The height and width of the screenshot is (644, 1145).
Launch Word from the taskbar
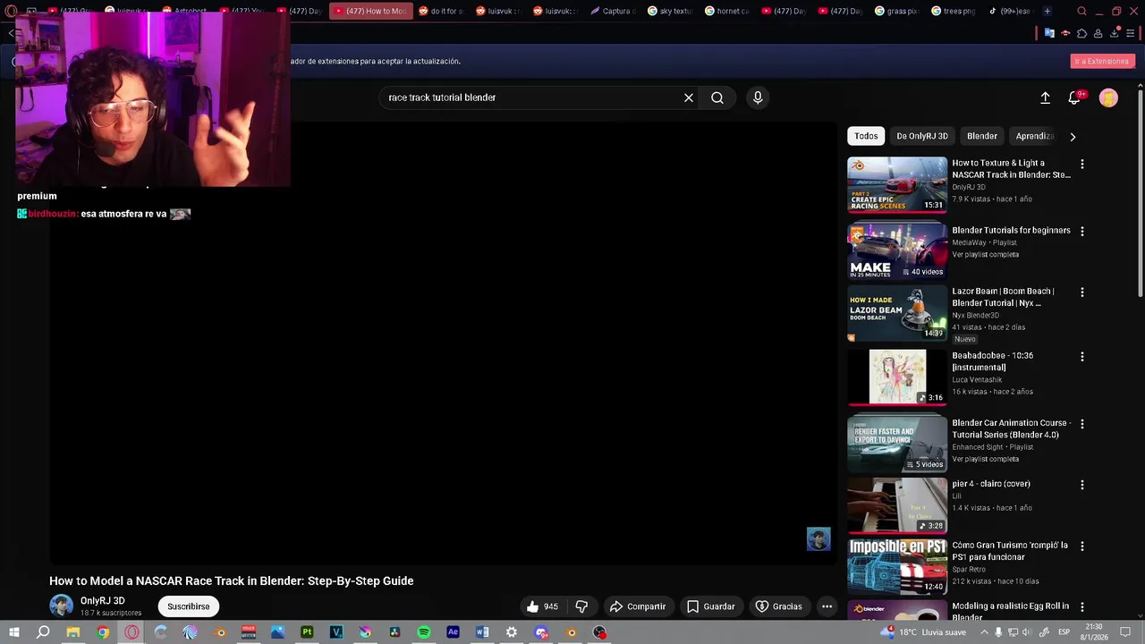[x=482, y=632]
